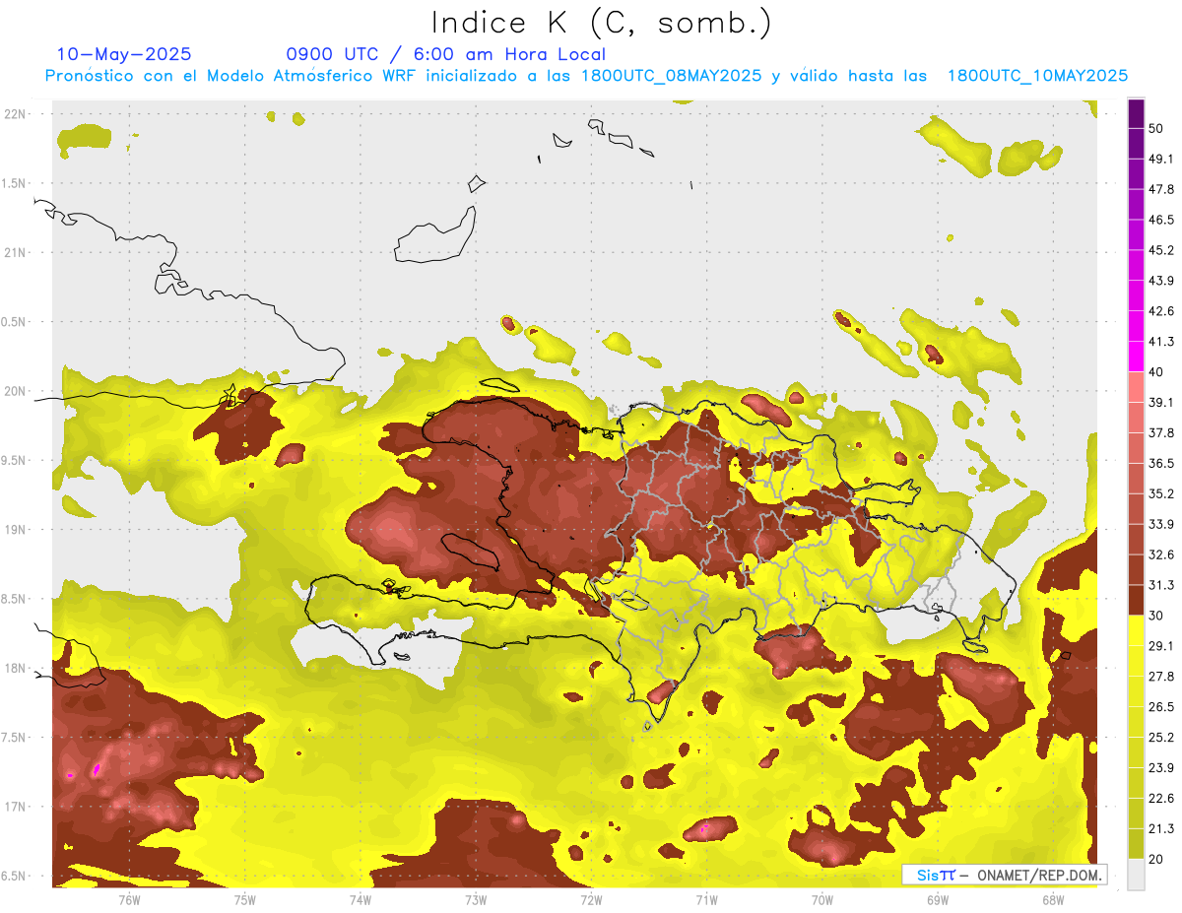Click legend value "25.2"
The image size is (1182, 913).
point(1161,737)
